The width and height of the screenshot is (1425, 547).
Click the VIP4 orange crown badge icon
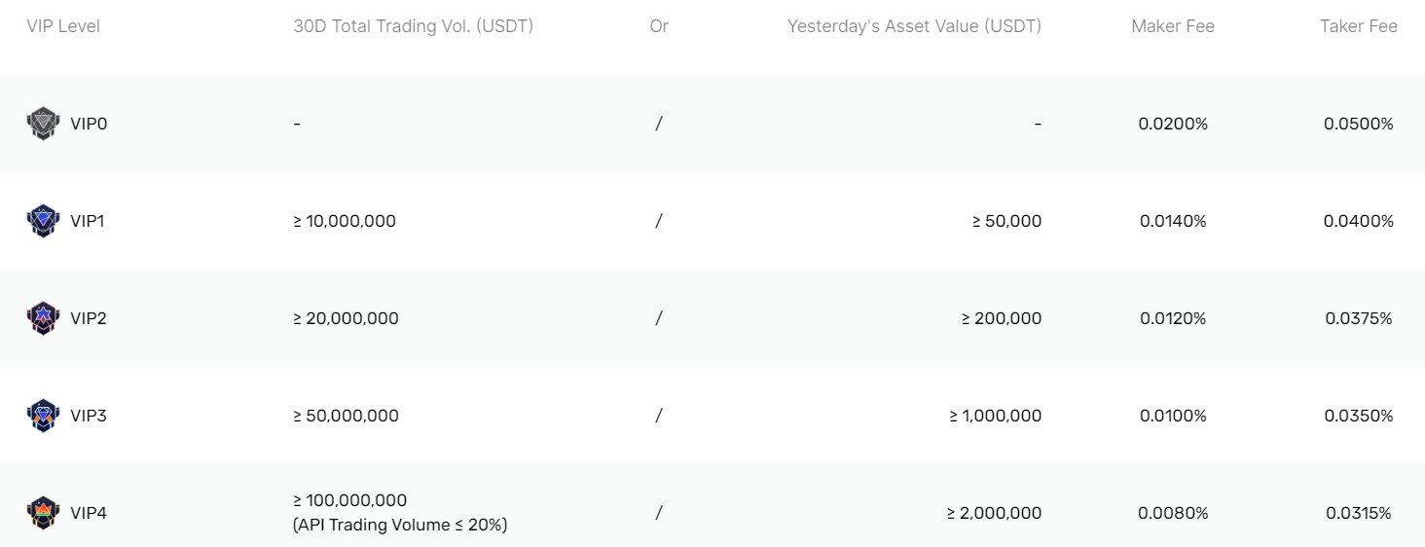click(x=43, y=513)
